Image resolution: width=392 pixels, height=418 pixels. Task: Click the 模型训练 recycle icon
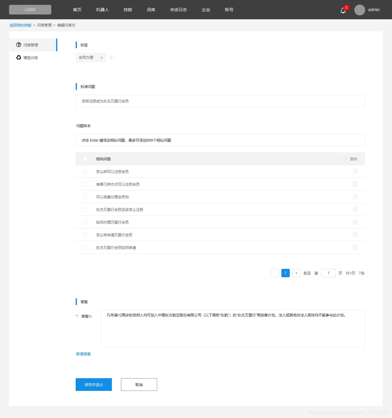click(19, 57)
